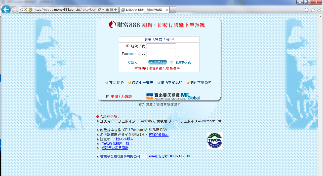The height and width of the screenshot is (176, 323).
Task: Click the TWCA Secured By seal
Action: point(215,140)
